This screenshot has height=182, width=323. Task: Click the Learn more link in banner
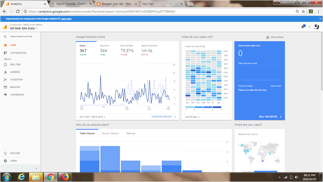66,19
